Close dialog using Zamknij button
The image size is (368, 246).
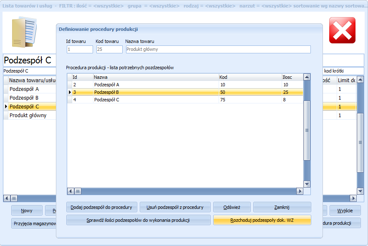point(282,207)
